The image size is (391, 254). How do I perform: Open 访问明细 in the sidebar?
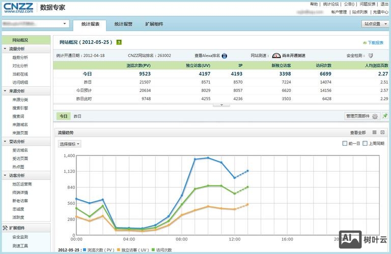20,82
